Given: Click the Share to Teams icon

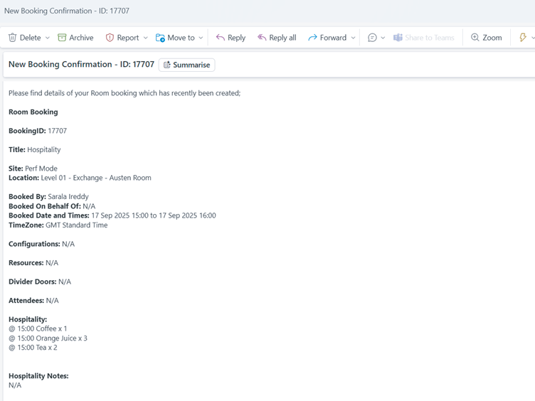Looking at the screenshot, I should 398,38.
